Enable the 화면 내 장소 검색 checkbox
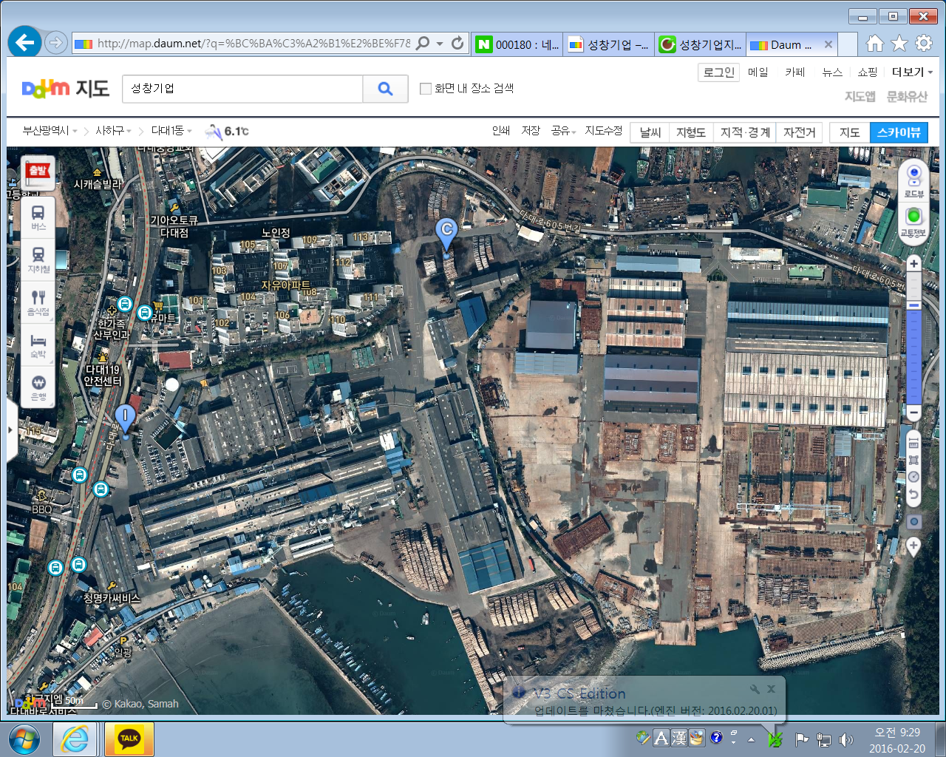Screen dimensions: 946x757 426,89
